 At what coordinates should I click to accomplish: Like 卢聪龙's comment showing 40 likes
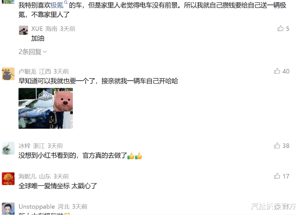(277, 71)
